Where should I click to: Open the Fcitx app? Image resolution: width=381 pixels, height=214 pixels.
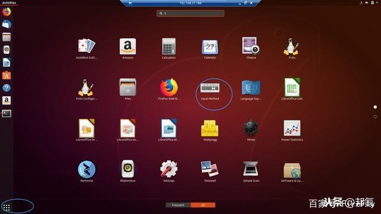[292, 49]
